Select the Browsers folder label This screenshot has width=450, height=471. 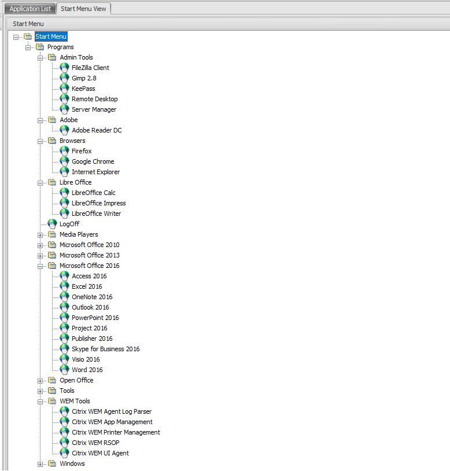point(72,141)
